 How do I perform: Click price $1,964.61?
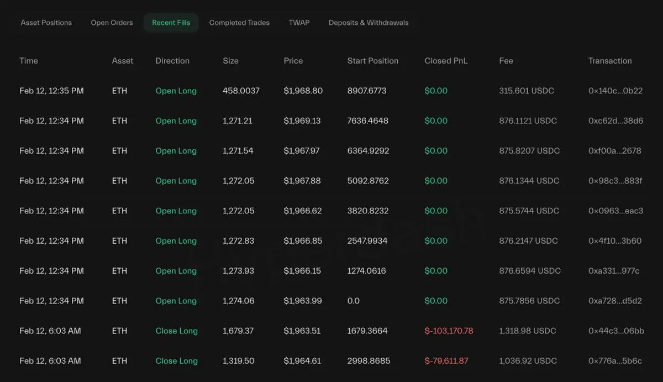click(x=302, y=360)
